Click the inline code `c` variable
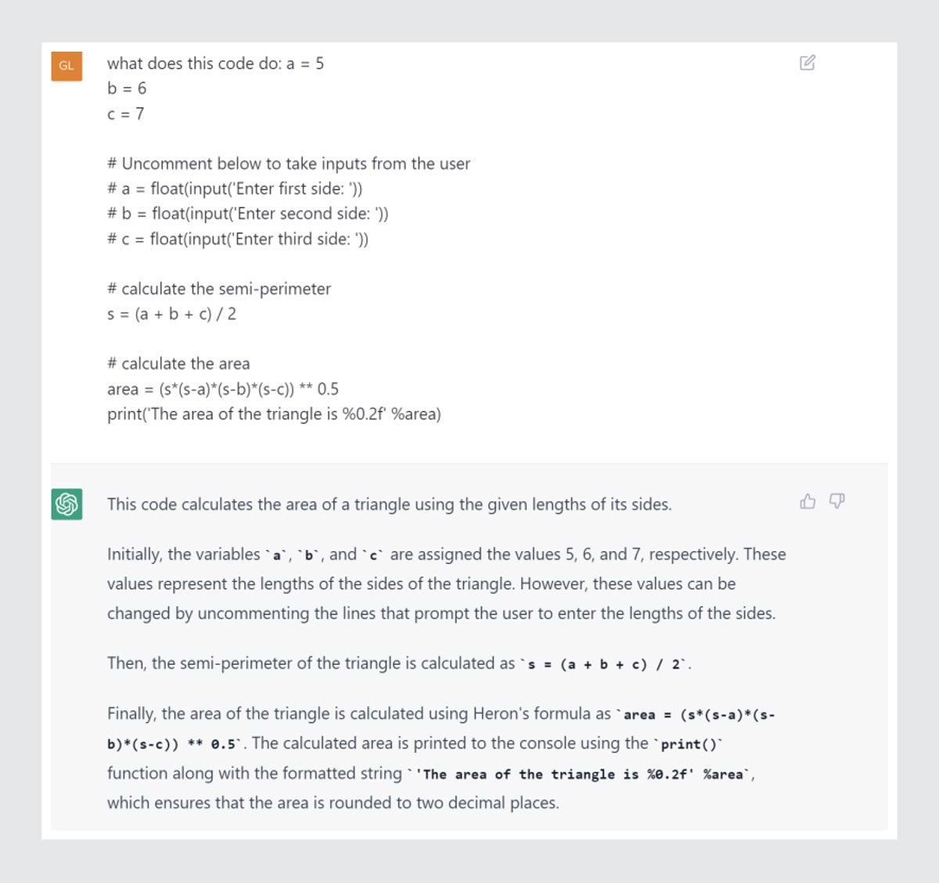 pyautogui.click(x=372, y=554)
